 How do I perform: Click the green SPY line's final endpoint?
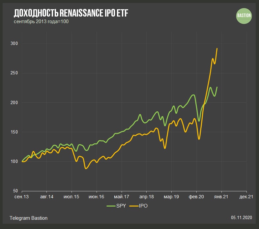217,87
